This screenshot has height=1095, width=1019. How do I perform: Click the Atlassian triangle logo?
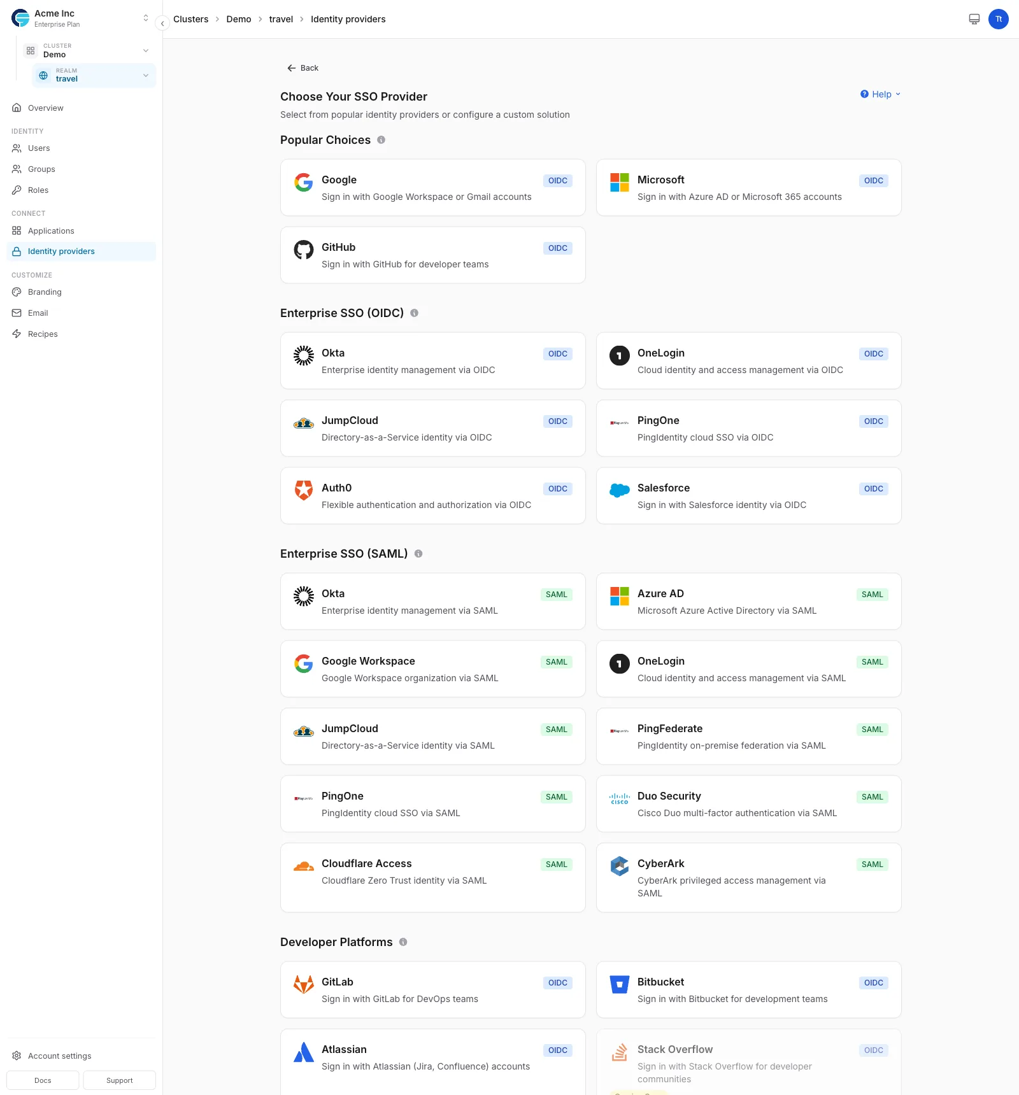pos(304,1052)
